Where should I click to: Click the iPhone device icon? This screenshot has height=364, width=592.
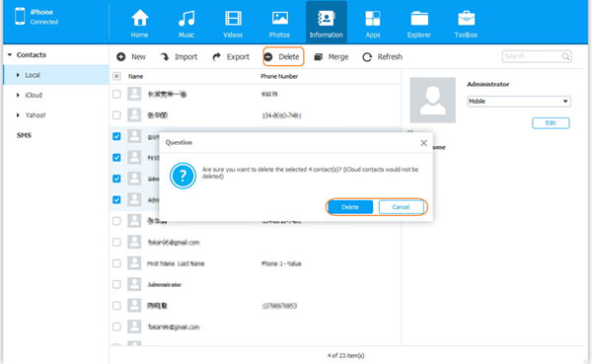20,16
